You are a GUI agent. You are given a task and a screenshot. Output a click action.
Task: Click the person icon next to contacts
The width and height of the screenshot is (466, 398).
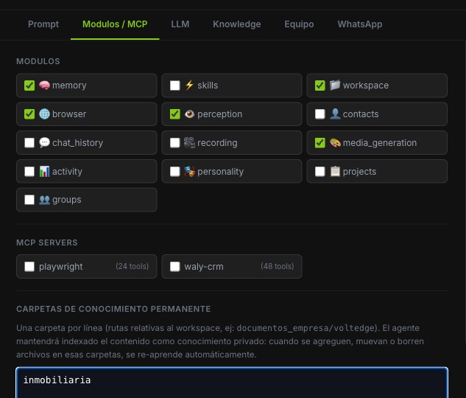point(335,114)
